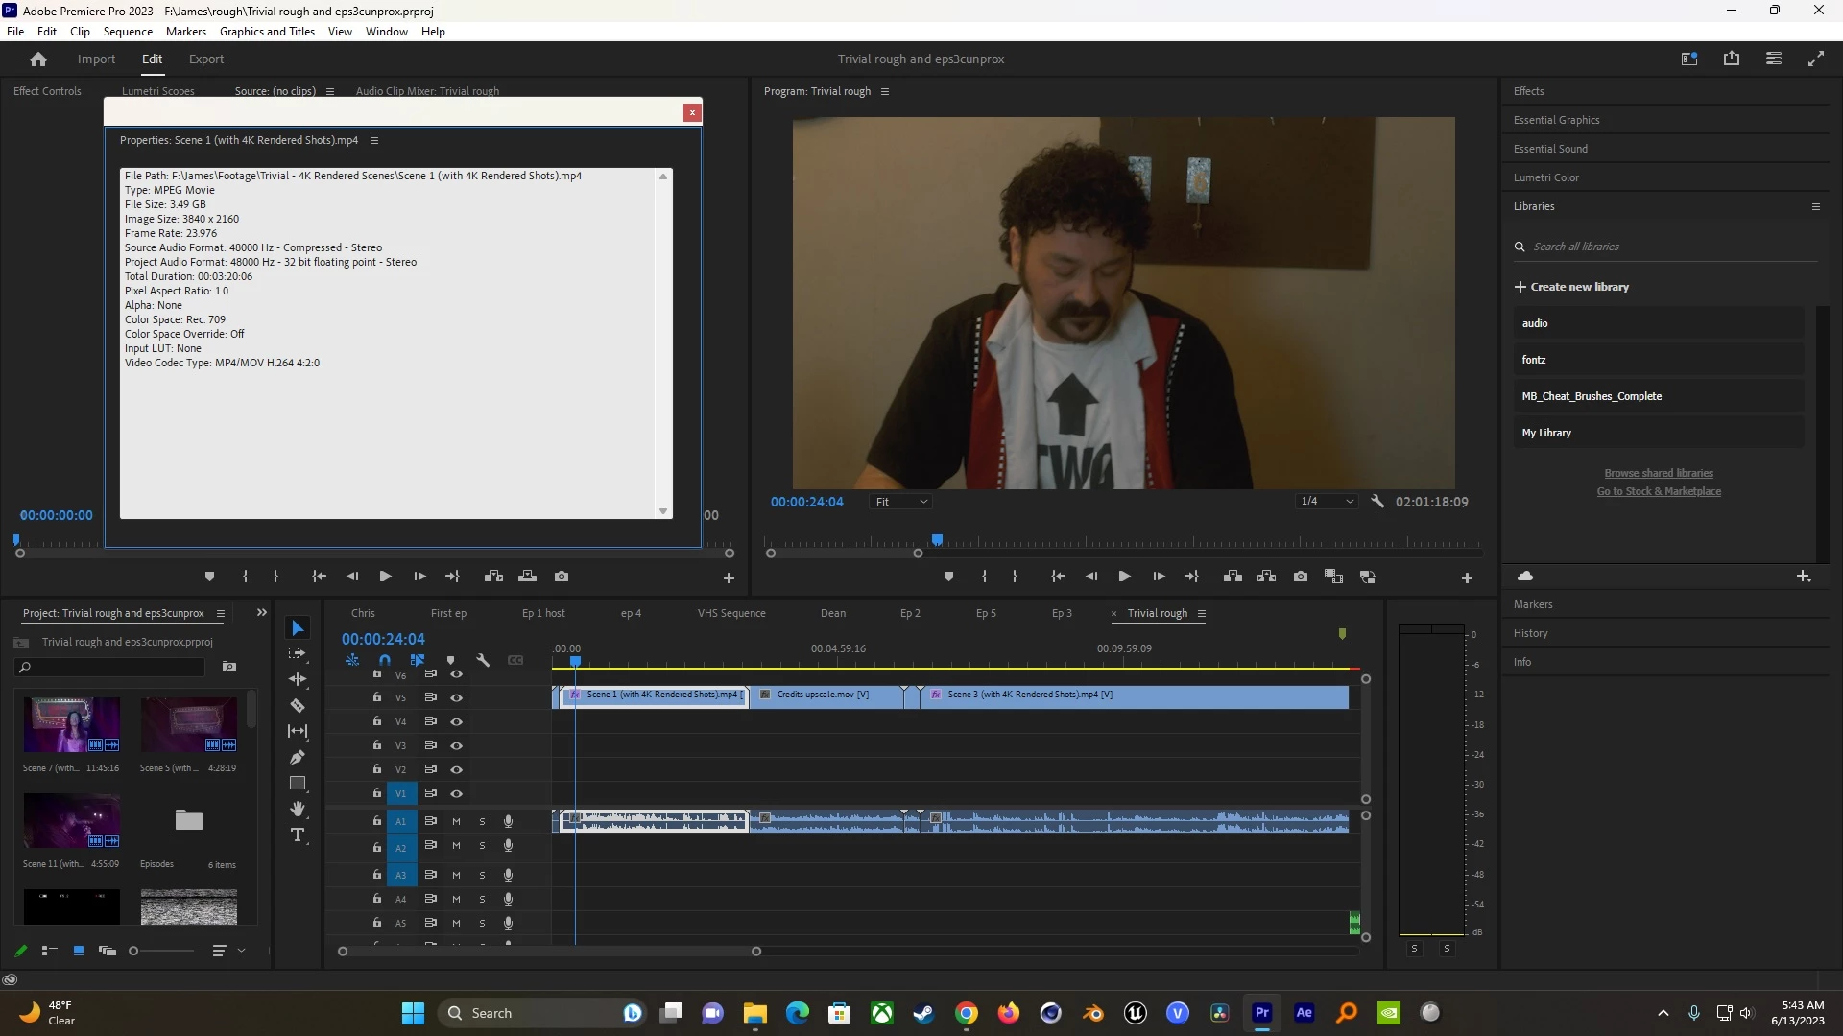The image size is (1843, 1036).
Task: Toggle lock on track V2
Action: 377,769
